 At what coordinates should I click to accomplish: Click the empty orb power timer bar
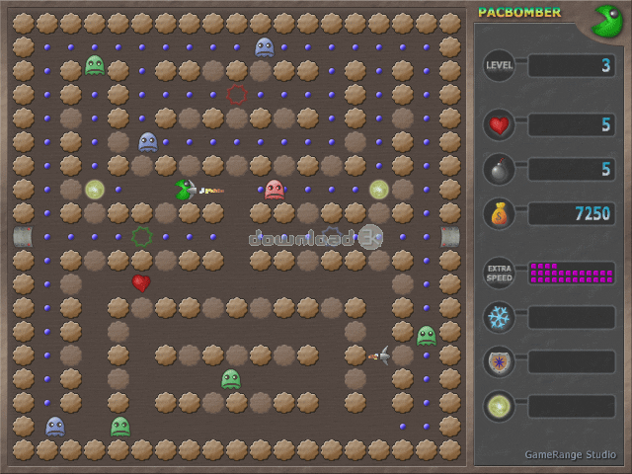(572, 406)
